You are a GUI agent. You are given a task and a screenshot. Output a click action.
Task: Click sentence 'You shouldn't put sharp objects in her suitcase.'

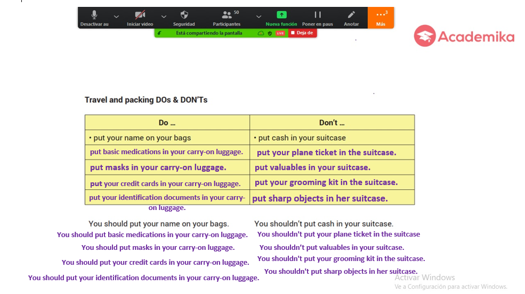click(341, 271)
